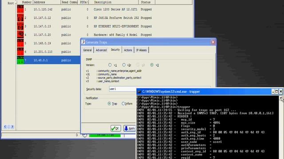Select highlighted address 10.48.0.1 cell

coord(41,60)
